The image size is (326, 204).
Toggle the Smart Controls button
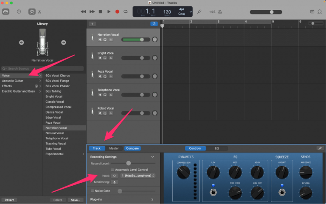pos(32,11)
